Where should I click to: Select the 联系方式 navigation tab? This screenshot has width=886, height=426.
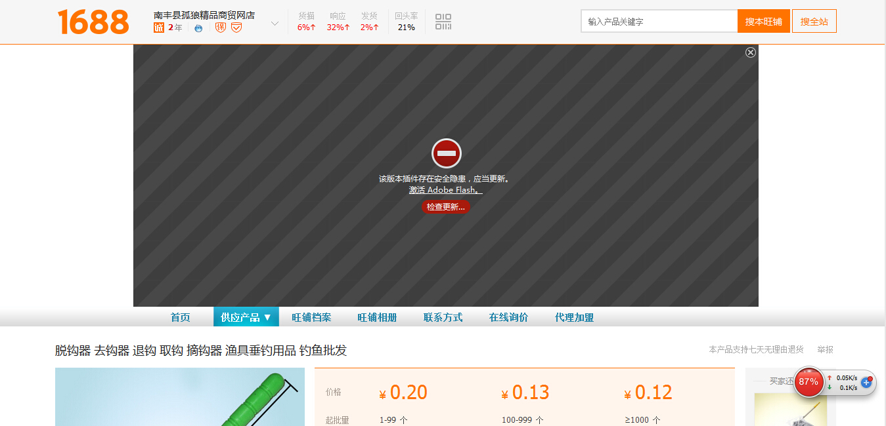click(443, 317)
